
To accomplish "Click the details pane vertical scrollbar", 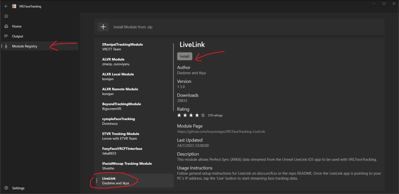I will coord(174,77).
